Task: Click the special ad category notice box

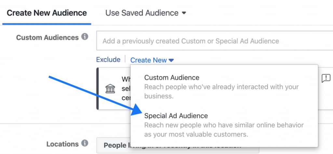Action: pyautogui.click(x=215, y=89)
